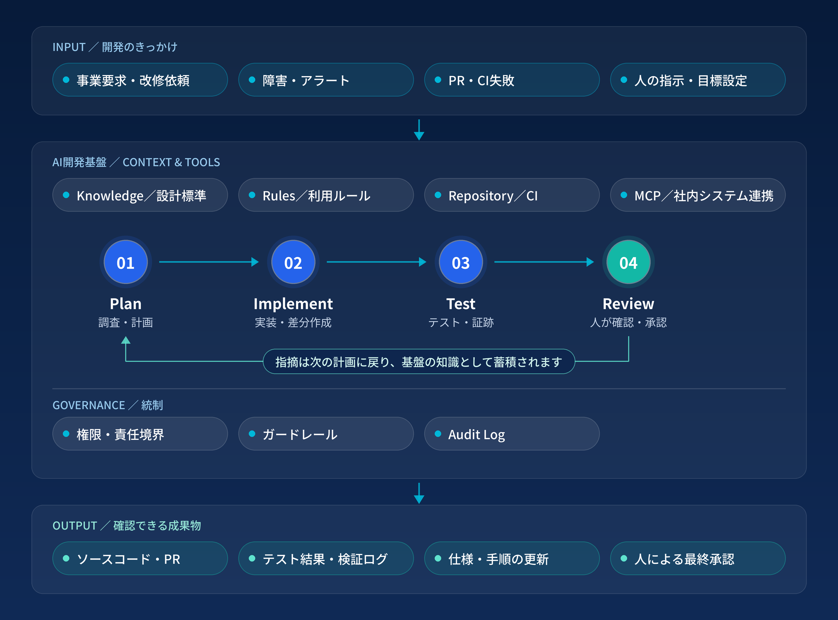Click the 調査・計画 subtitle
838x620 pixels.
(126, 322)
